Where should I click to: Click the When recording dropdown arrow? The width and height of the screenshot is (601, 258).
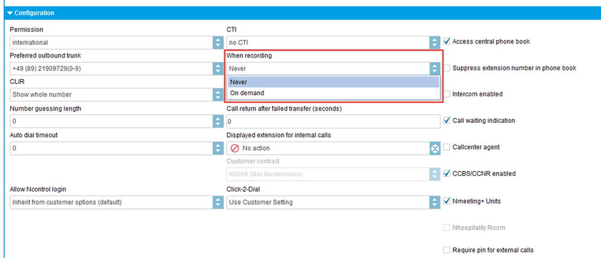(435, 69)
